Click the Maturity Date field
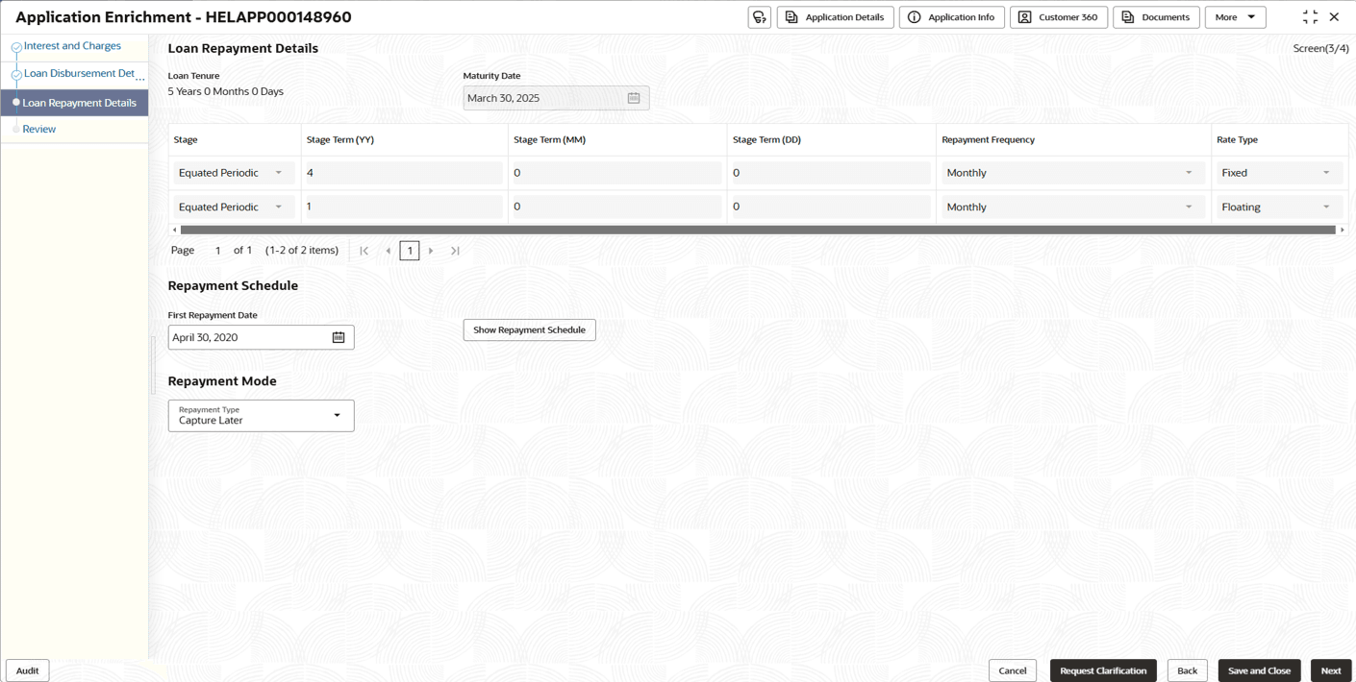Screen dimensions: 1356x682 556,98
